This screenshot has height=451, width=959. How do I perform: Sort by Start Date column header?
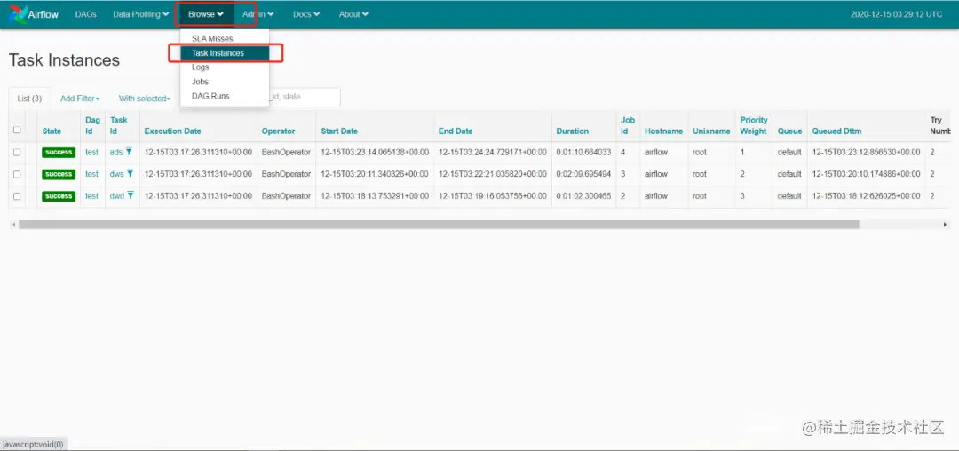(x=339, y=131)
